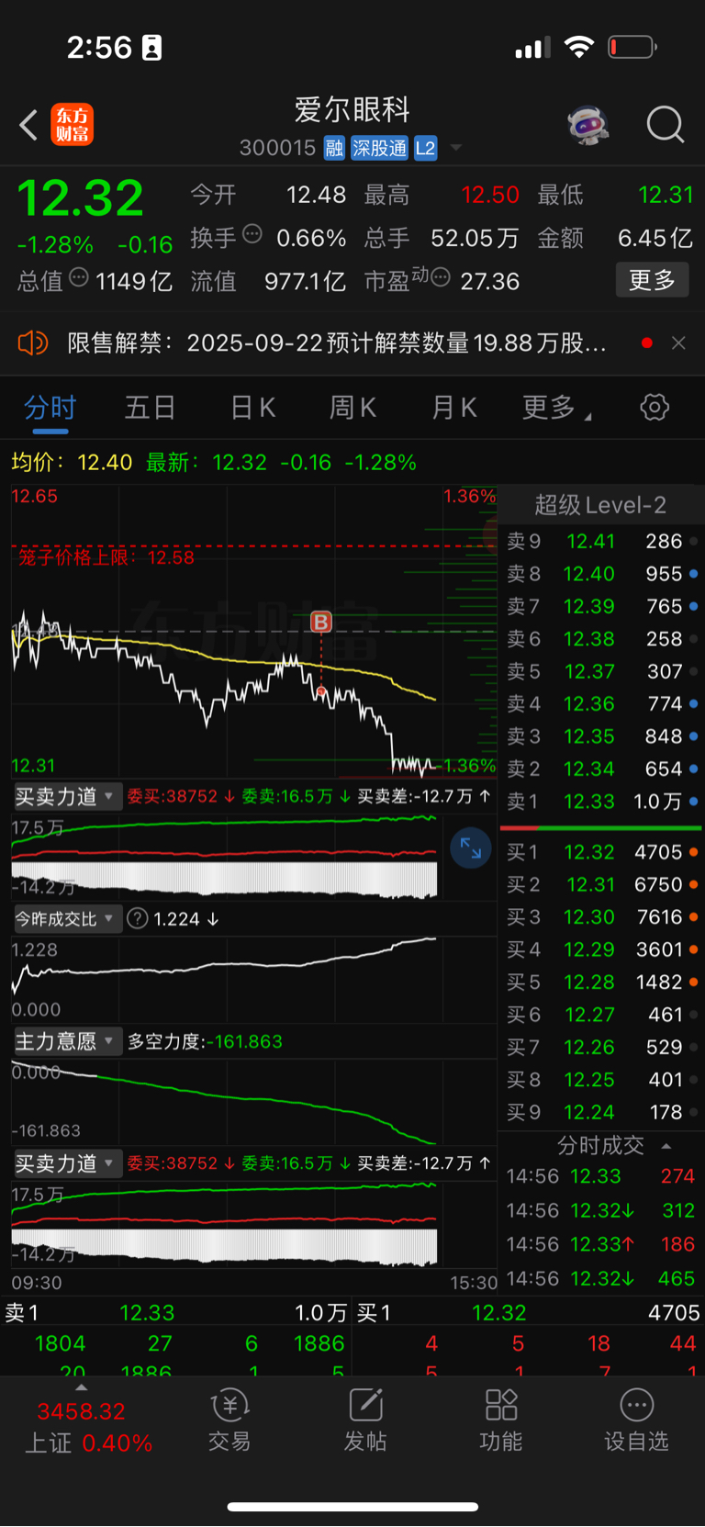This screenshot has height=1527, width=705.
Task: Open 设自选 watchlist icon
Action: tap(636, 1420)
